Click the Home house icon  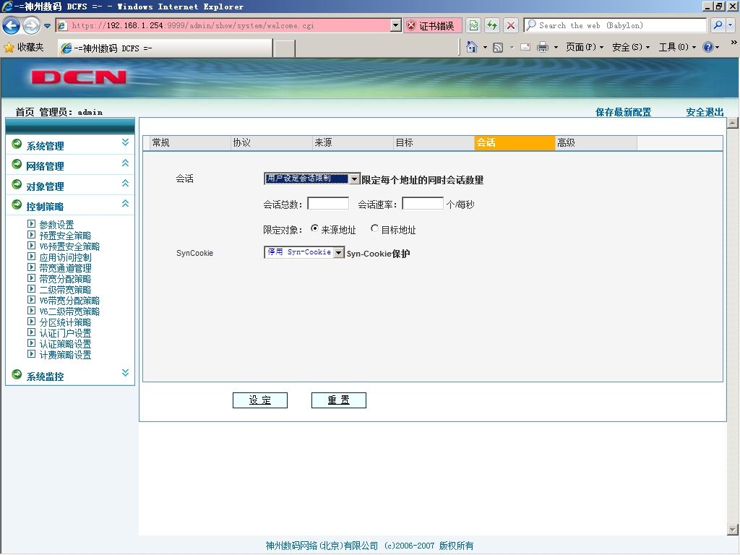(471, 47)
